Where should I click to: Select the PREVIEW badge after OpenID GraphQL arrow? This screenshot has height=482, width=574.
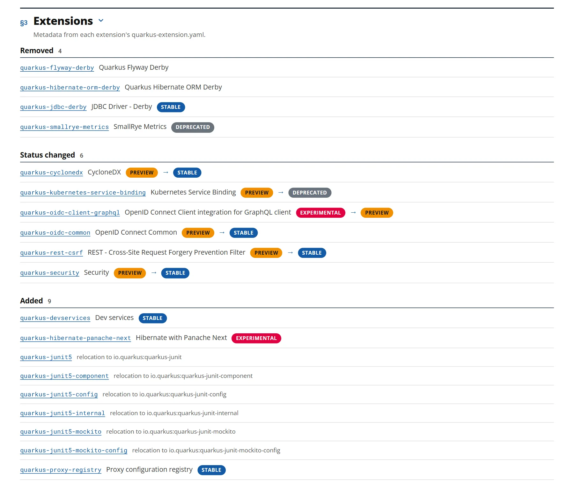[x=377, y=213]
